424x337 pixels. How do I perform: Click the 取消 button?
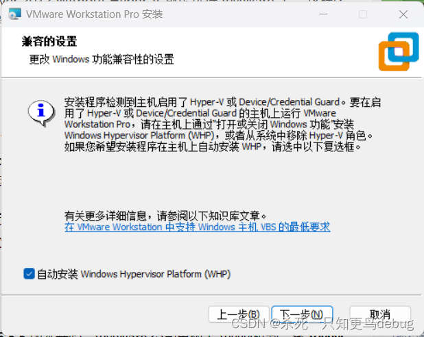(380, 314)
